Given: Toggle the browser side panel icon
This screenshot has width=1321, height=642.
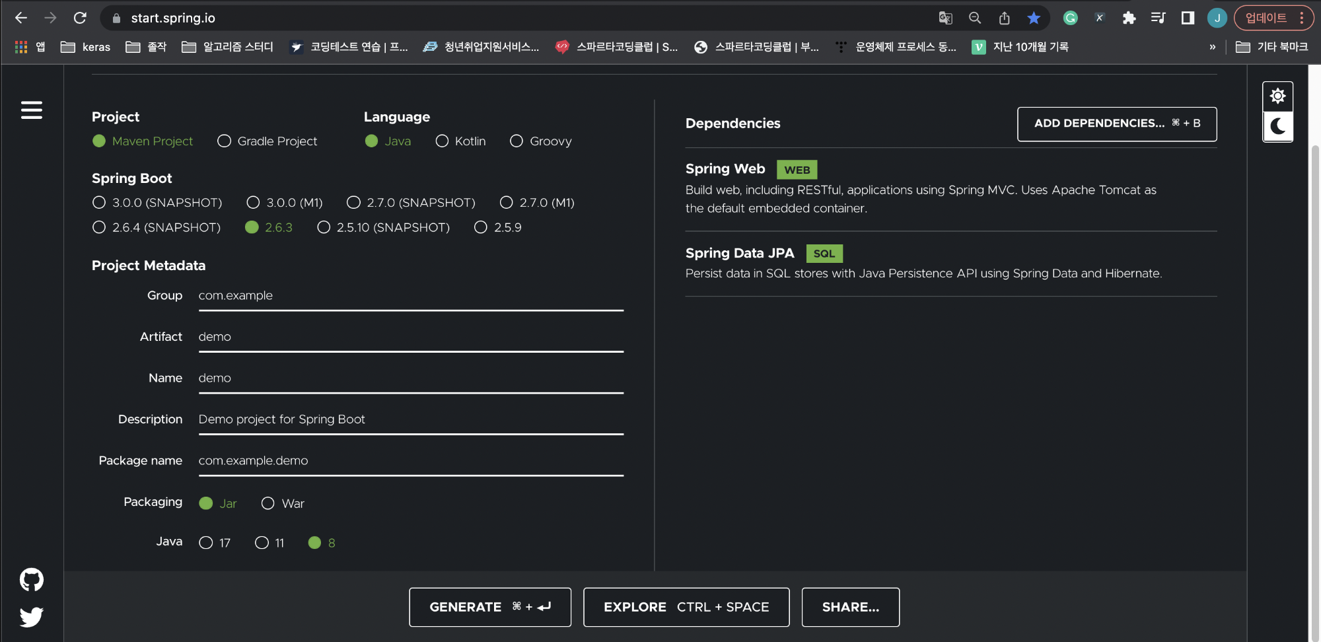Looking at the screenshot, I should pyautogui.click(x=1188, y=18).
